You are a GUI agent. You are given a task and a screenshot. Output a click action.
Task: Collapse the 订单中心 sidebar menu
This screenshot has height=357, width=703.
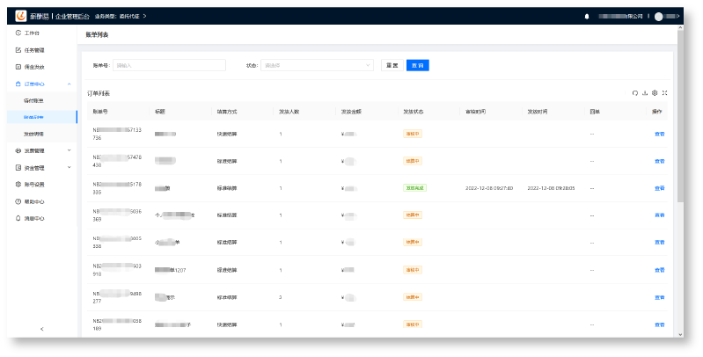40,84
